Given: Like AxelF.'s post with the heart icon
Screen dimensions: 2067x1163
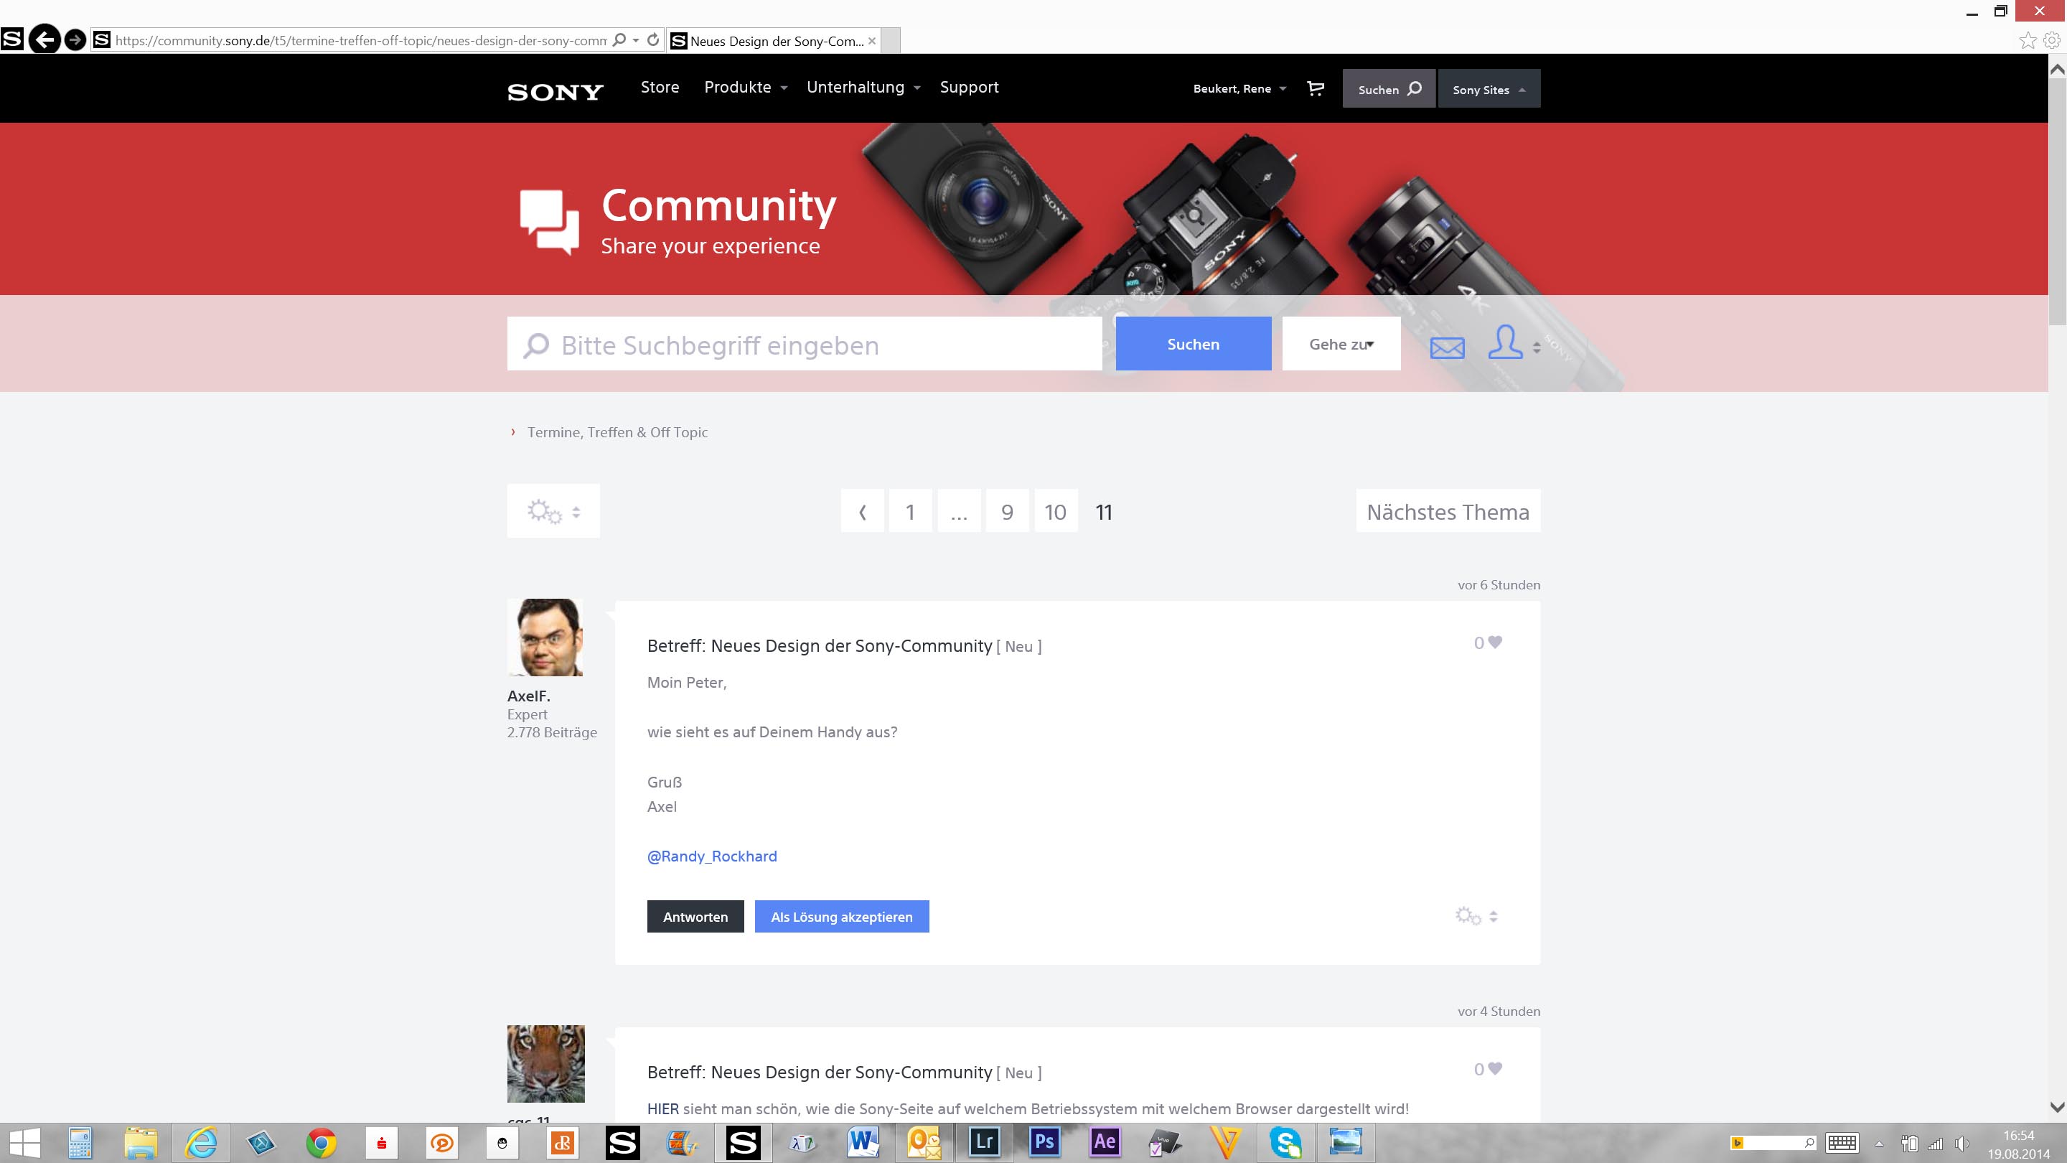Looking at the screenshot, I should click(x=1494, y=642).
